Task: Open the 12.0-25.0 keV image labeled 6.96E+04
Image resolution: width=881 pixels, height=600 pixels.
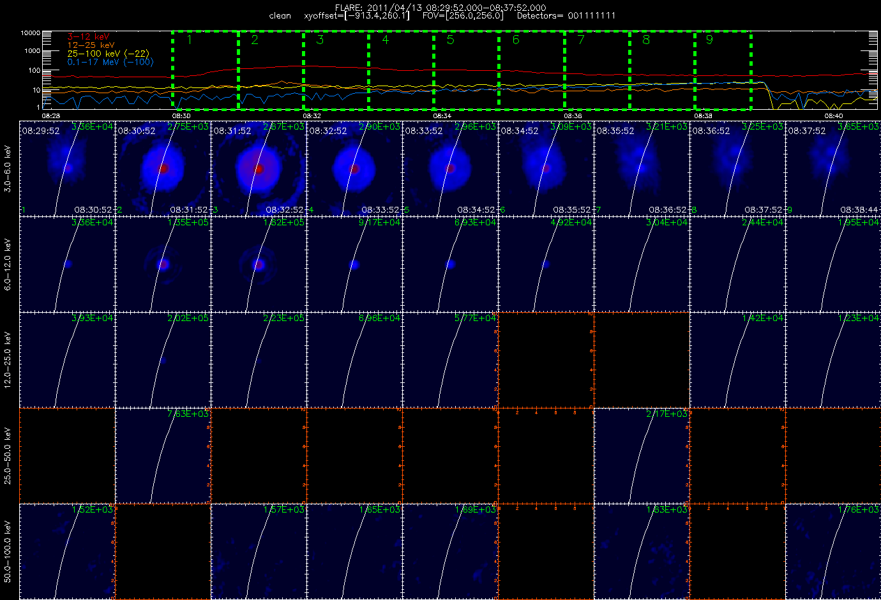Action: (x=354, y=360)
